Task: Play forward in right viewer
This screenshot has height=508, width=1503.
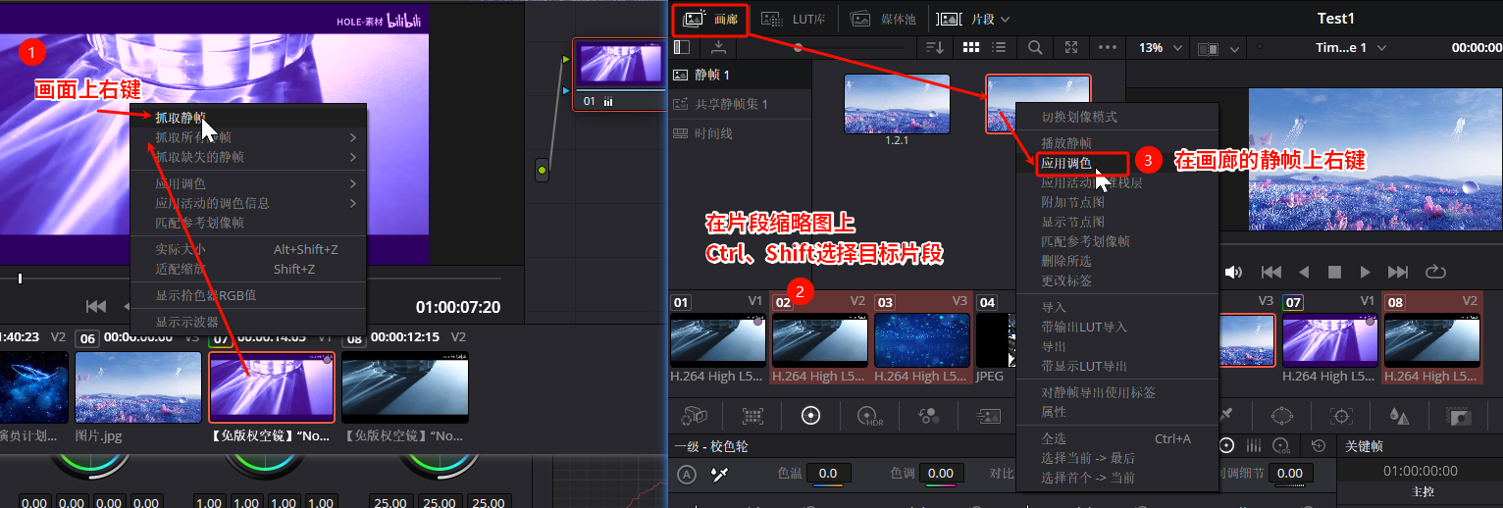Action: 1365,272
